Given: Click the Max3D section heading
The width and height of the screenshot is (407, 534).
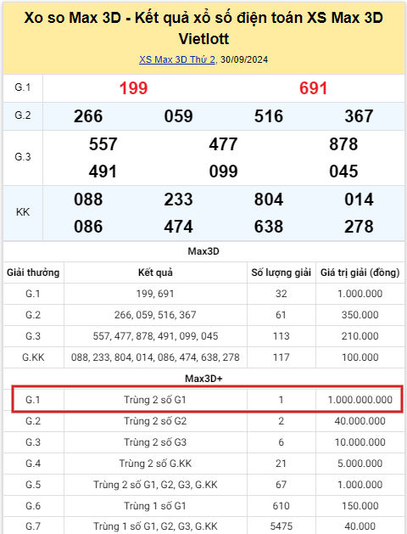Looking at the screenshot, I should click(x=203, y=251).
